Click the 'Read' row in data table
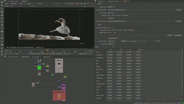The width and height of the screenshot is (184, 104). [x=120, y=61]
